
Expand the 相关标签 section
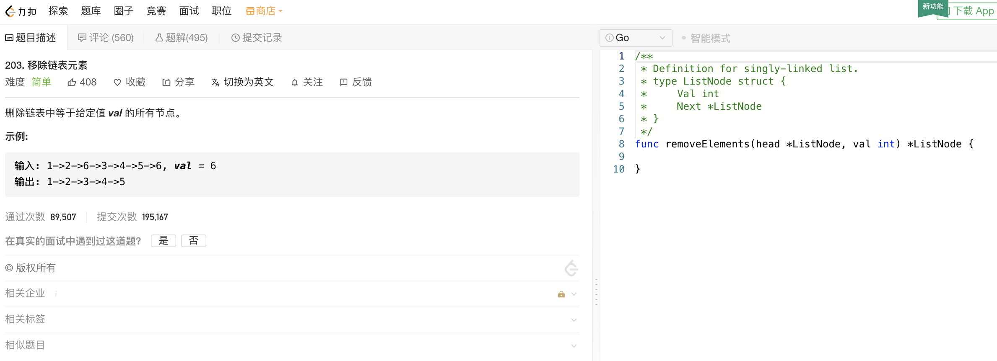coord(574,320)
